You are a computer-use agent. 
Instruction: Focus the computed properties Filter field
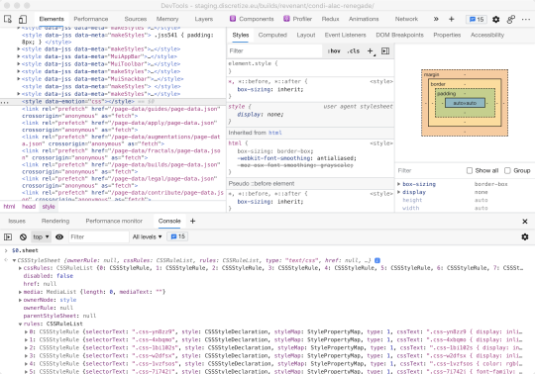tap(430, 170)
